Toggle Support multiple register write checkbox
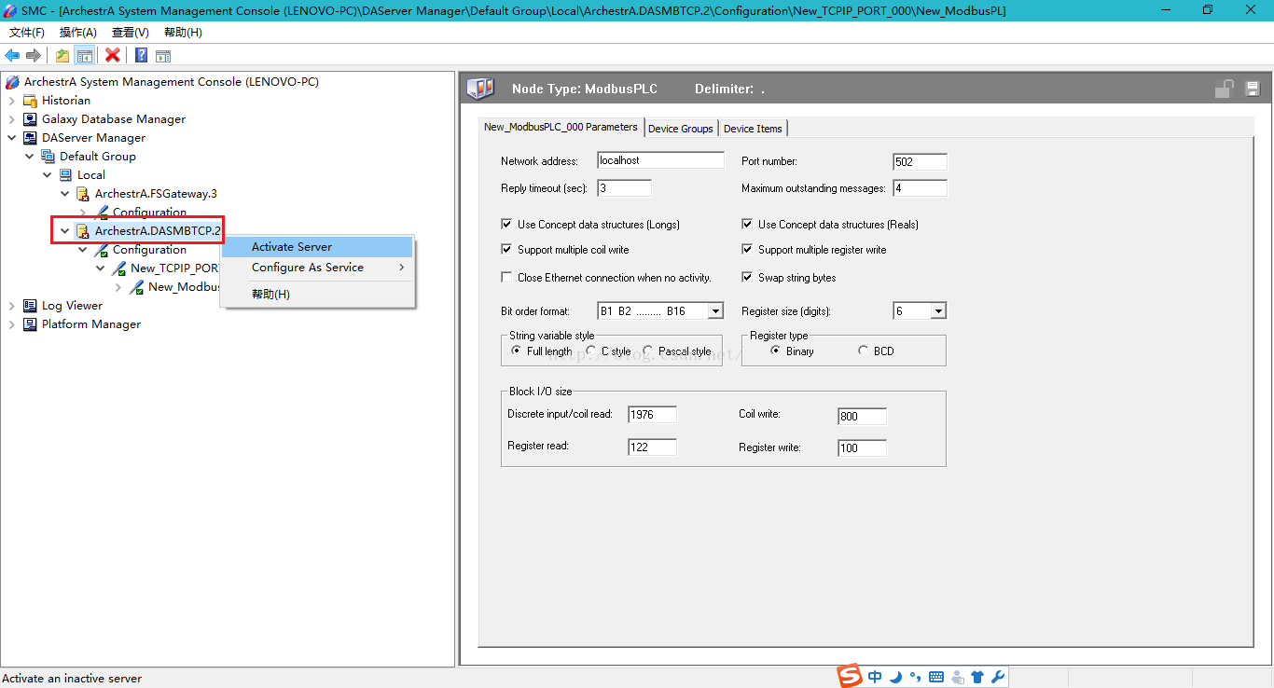 [747, 250]
